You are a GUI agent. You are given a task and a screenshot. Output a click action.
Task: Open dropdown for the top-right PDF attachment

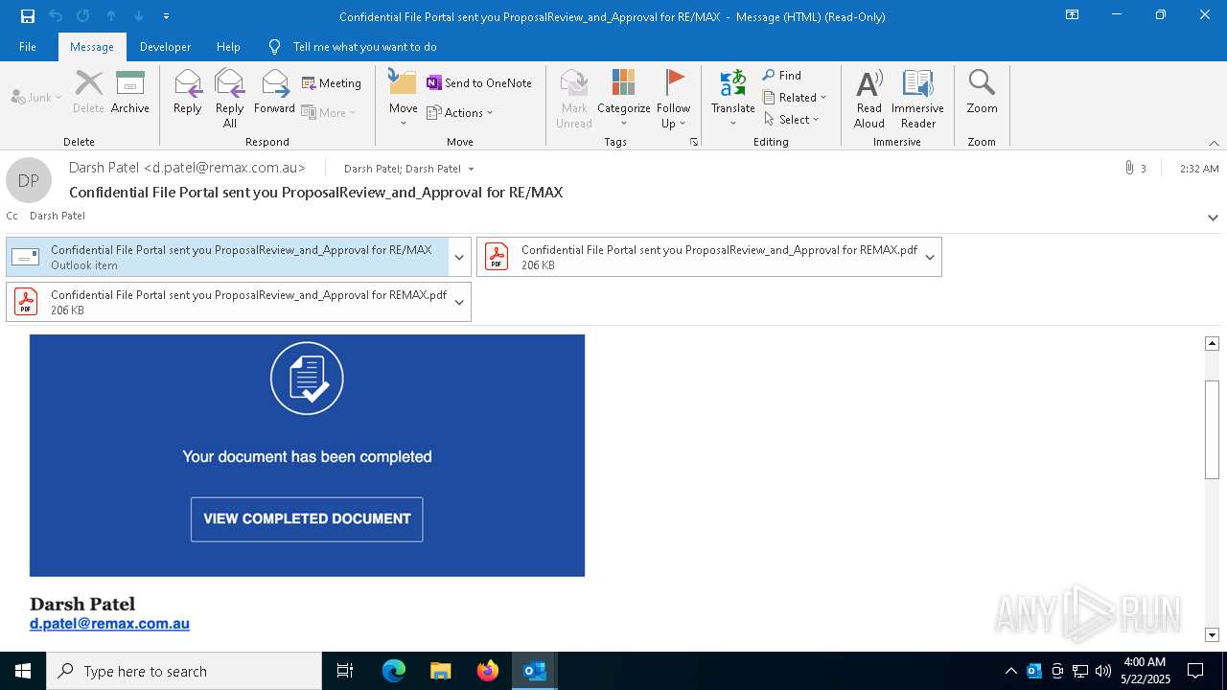coord(930,257)
